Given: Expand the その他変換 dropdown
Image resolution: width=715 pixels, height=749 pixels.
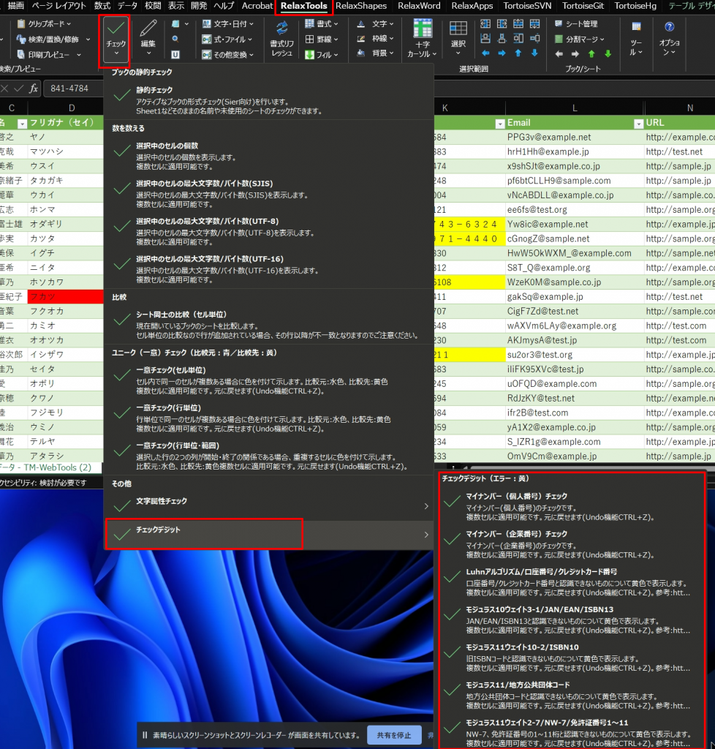Looking at the screenshot, I should click(x=251, y=54).
